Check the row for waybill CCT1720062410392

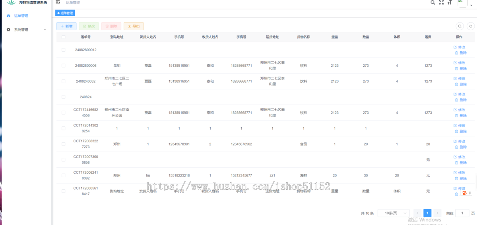(x=63, y=175)
